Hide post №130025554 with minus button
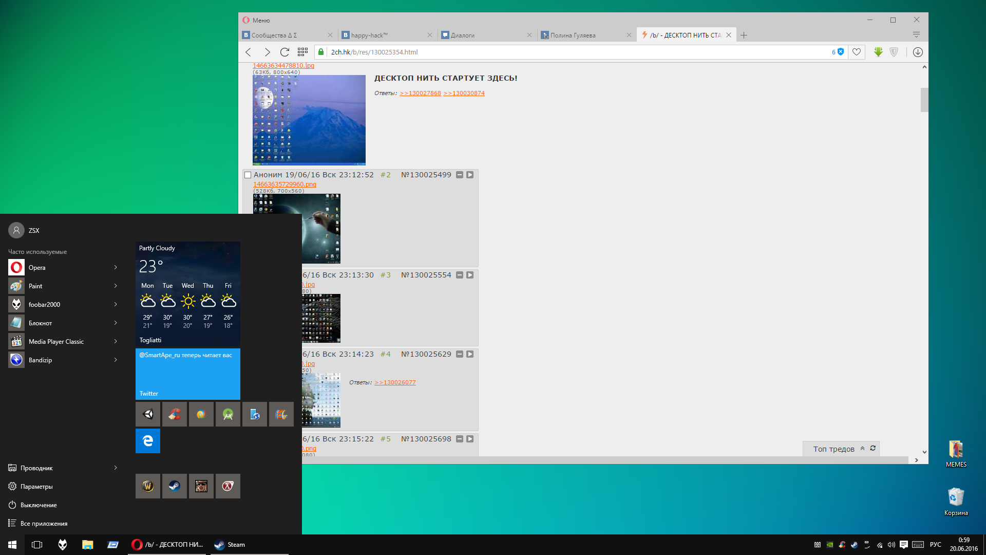 tap(460, 275)
